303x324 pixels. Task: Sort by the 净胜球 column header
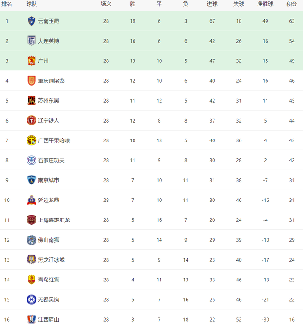tap(265, 4)
